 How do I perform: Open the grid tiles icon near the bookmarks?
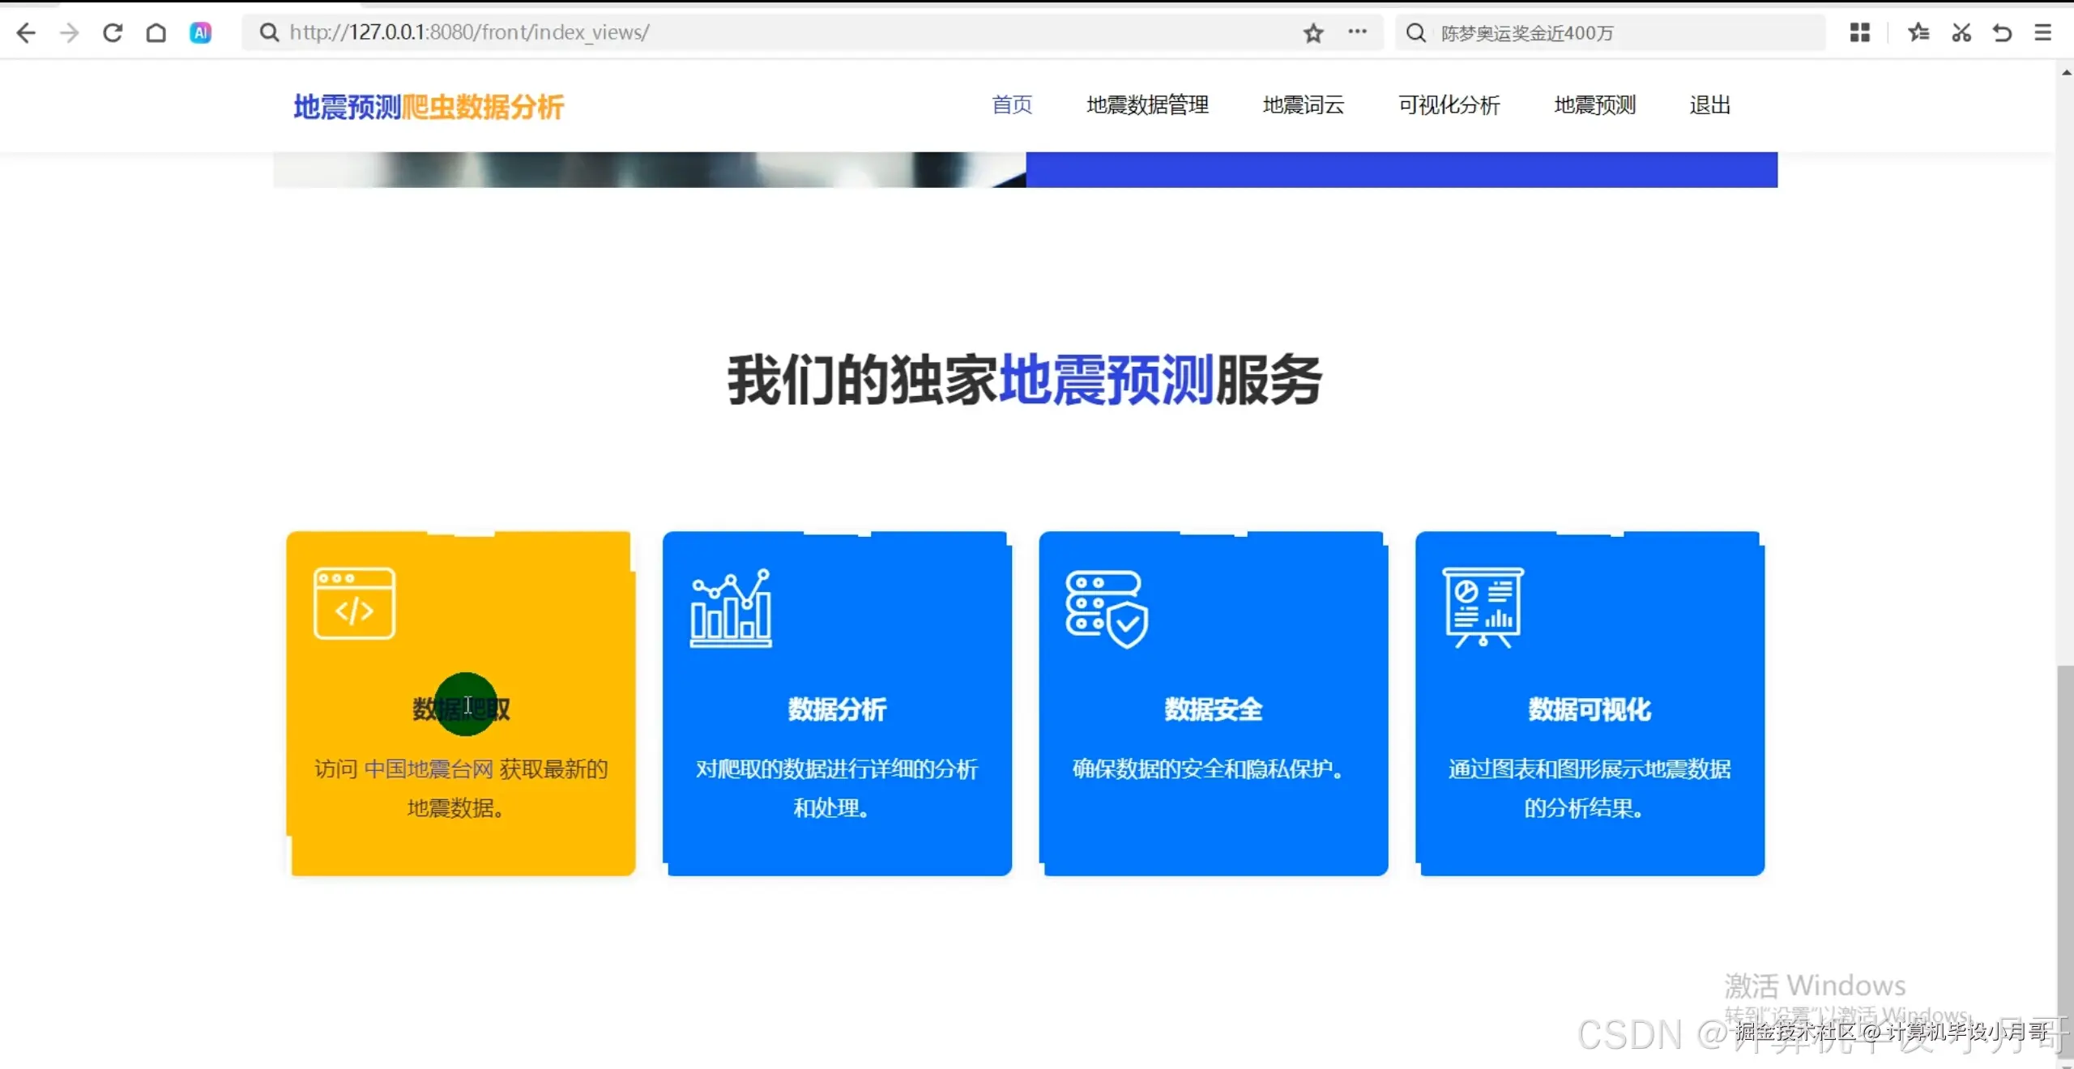1860,32
